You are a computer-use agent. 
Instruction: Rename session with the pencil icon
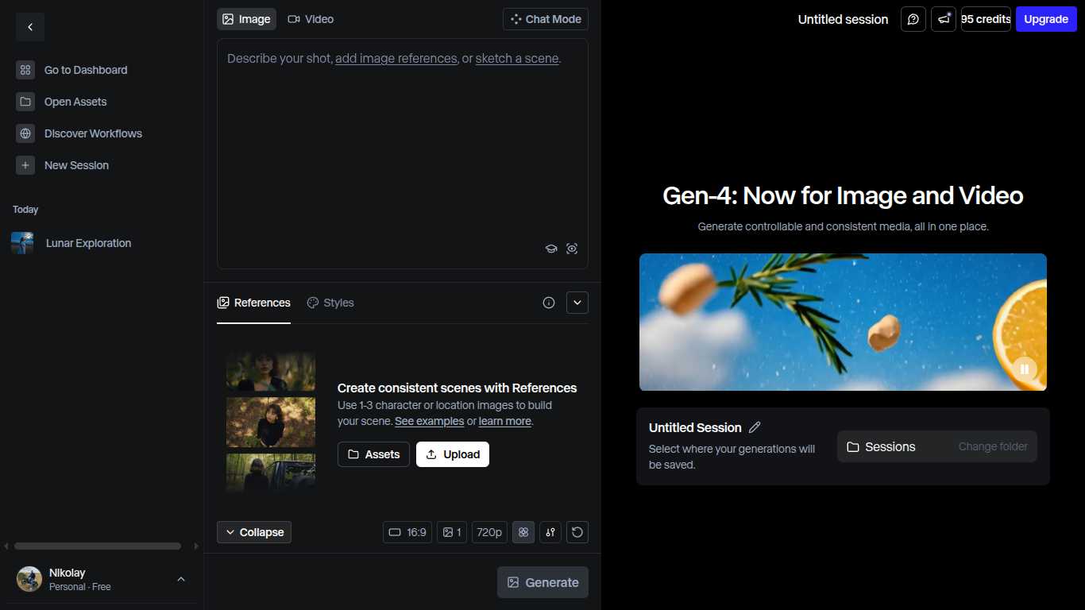755,427
